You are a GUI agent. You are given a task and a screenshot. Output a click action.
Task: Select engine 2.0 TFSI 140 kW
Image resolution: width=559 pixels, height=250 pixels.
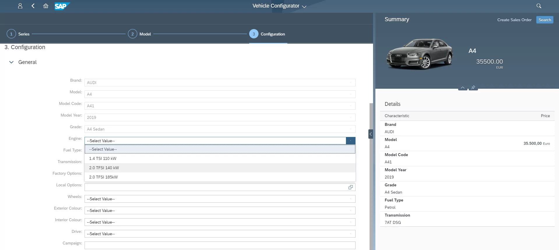click(x=220, y=168)
